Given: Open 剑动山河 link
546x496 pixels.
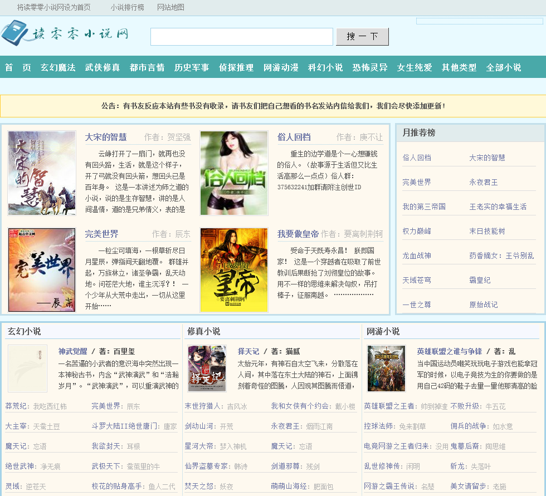Looking at the screenshot, I should click(199, 426).
